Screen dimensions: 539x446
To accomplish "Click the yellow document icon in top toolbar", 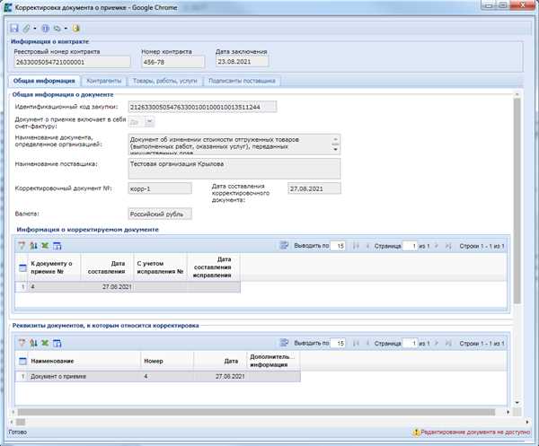I will [76, 29].
